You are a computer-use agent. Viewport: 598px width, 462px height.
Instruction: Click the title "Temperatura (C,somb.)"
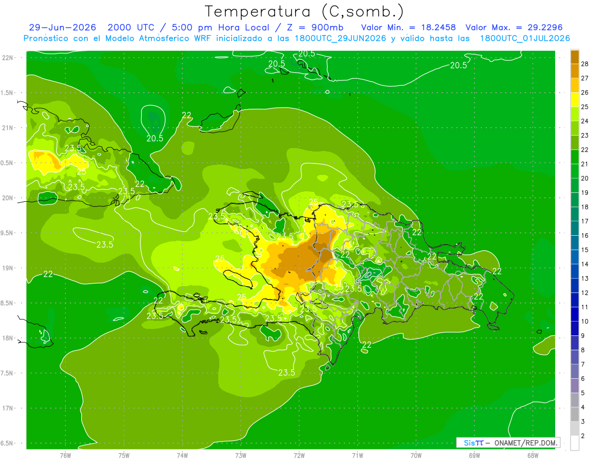(x=304, y=11)
